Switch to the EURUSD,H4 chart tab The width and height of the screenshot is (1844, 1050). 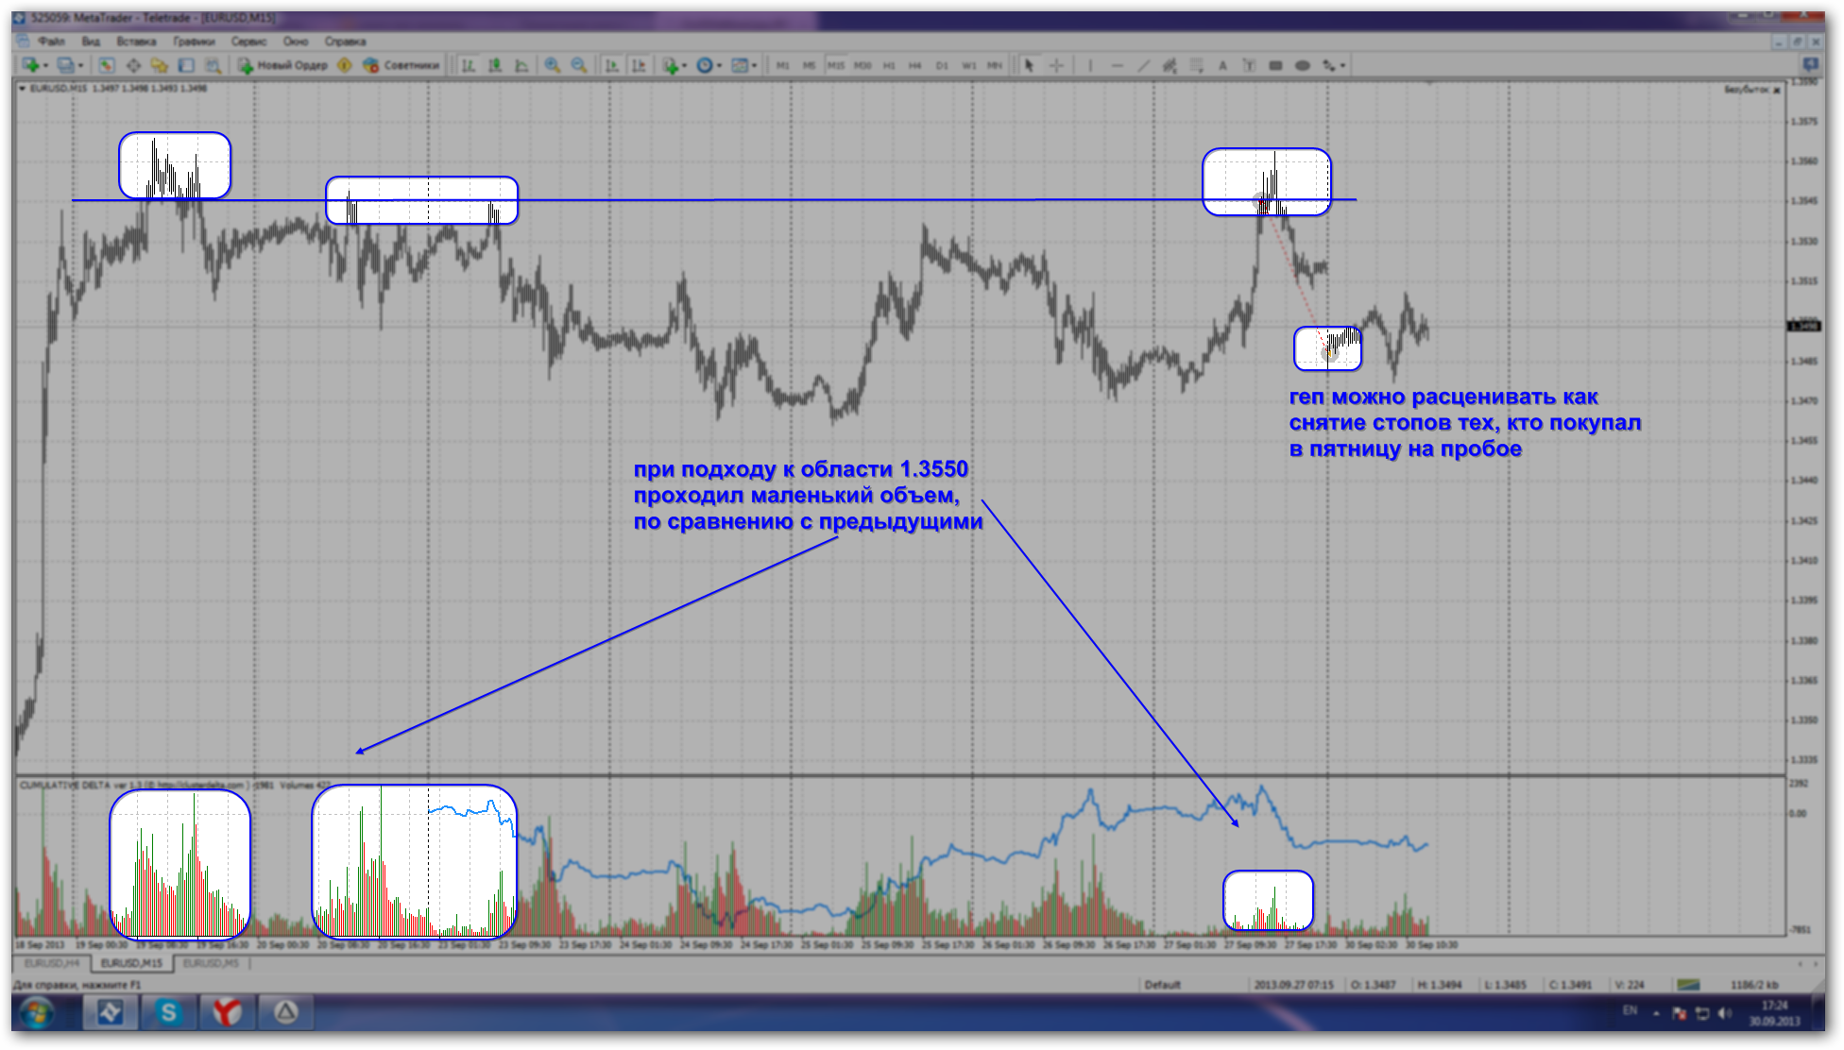[x=52, y=963]
